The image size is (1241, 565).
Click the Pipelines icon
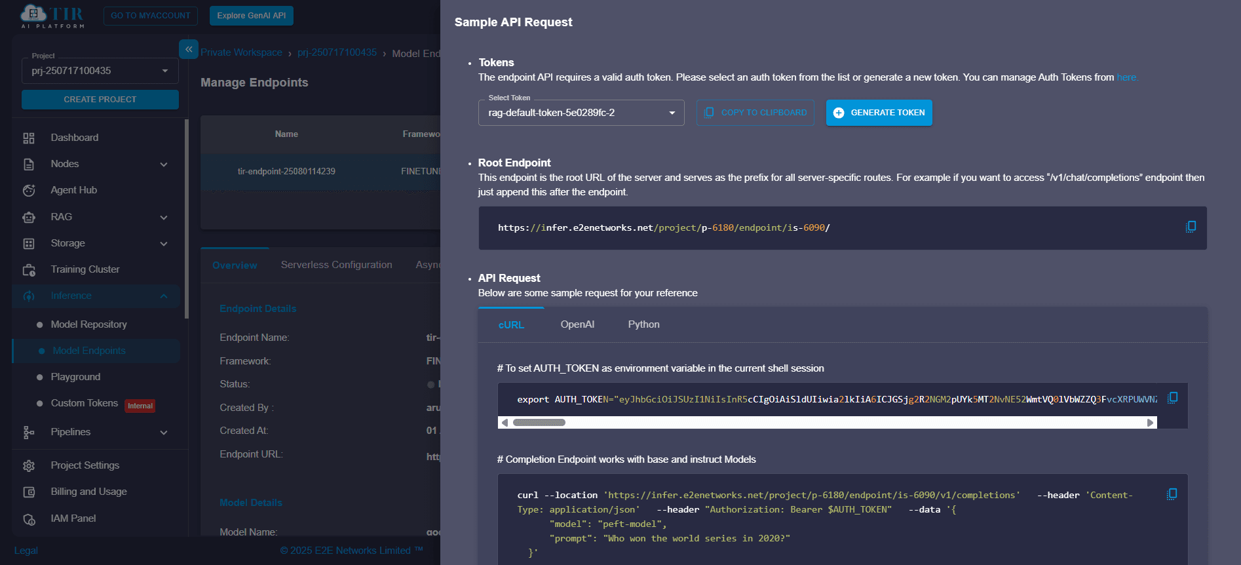(29, 432)
